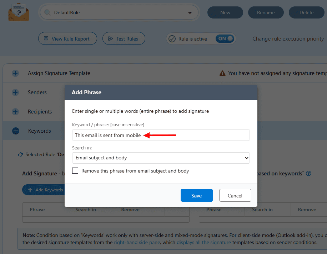Click the checkmark icon beside Rule is active
Screen dimensions: 327x254
[172, 39]
